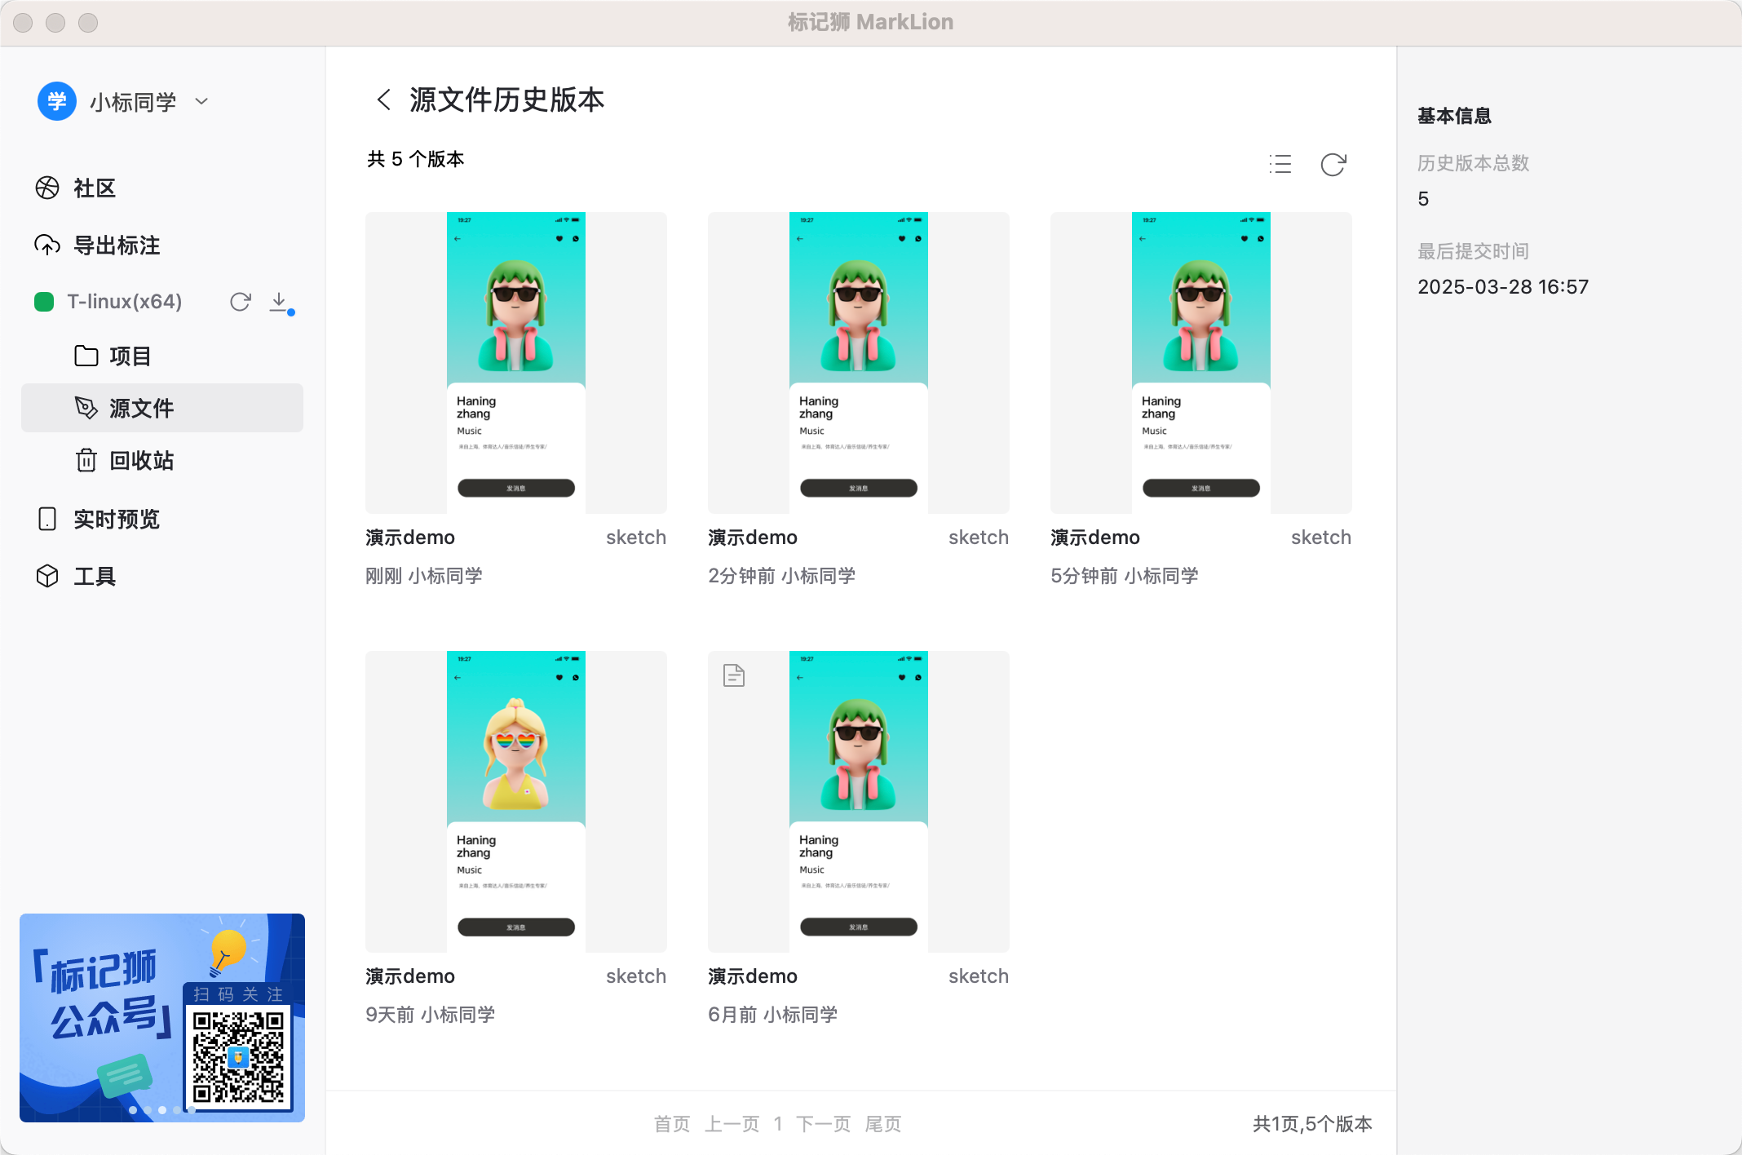1742x1155 pixels.
Task: Open the 项目 section
Action: (130, 356)
